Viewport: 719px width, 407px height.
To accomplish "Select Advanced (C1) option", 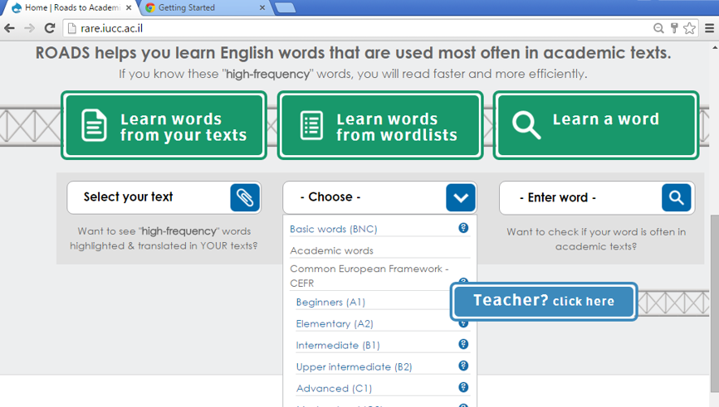I will click(x=334, y=388).
